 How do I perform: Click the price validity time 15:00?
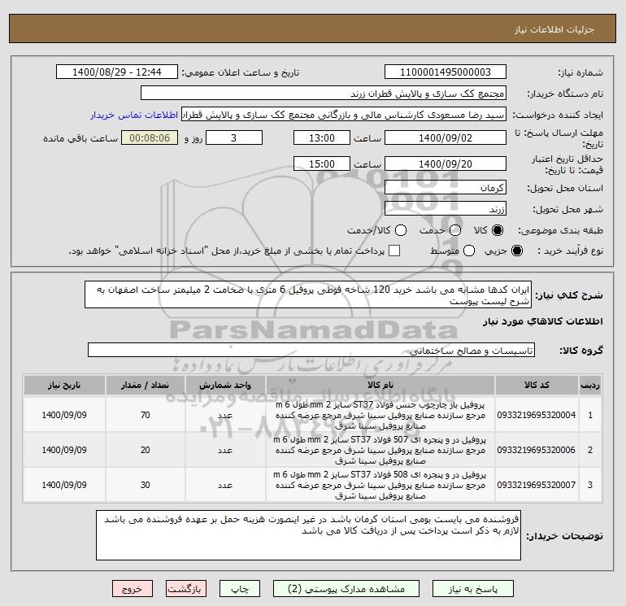(x=322, y=163)
